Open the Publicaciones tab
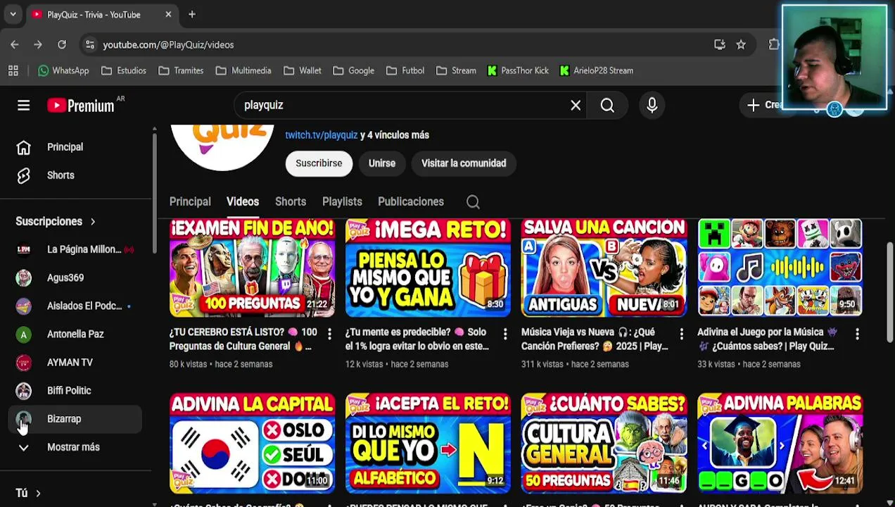Screen dimensions: 895x507 click(x=411, y=201)
